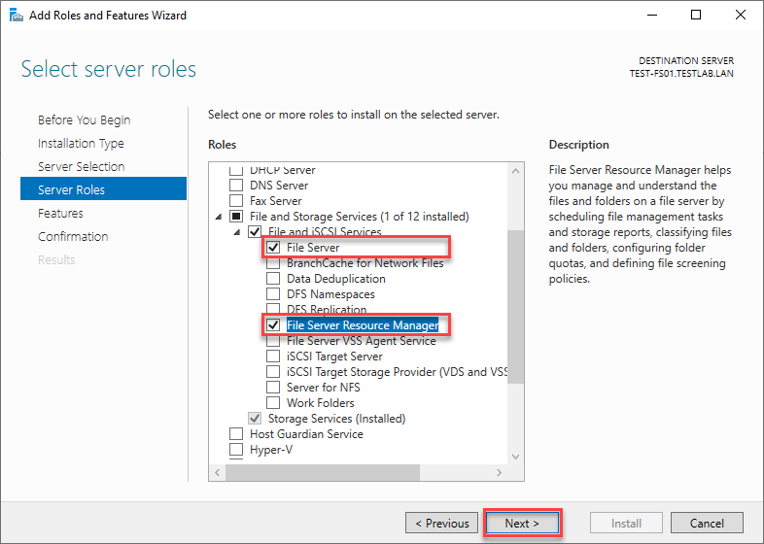Click the Next button
Screen dimensions: 764x544
pos(522,523)
